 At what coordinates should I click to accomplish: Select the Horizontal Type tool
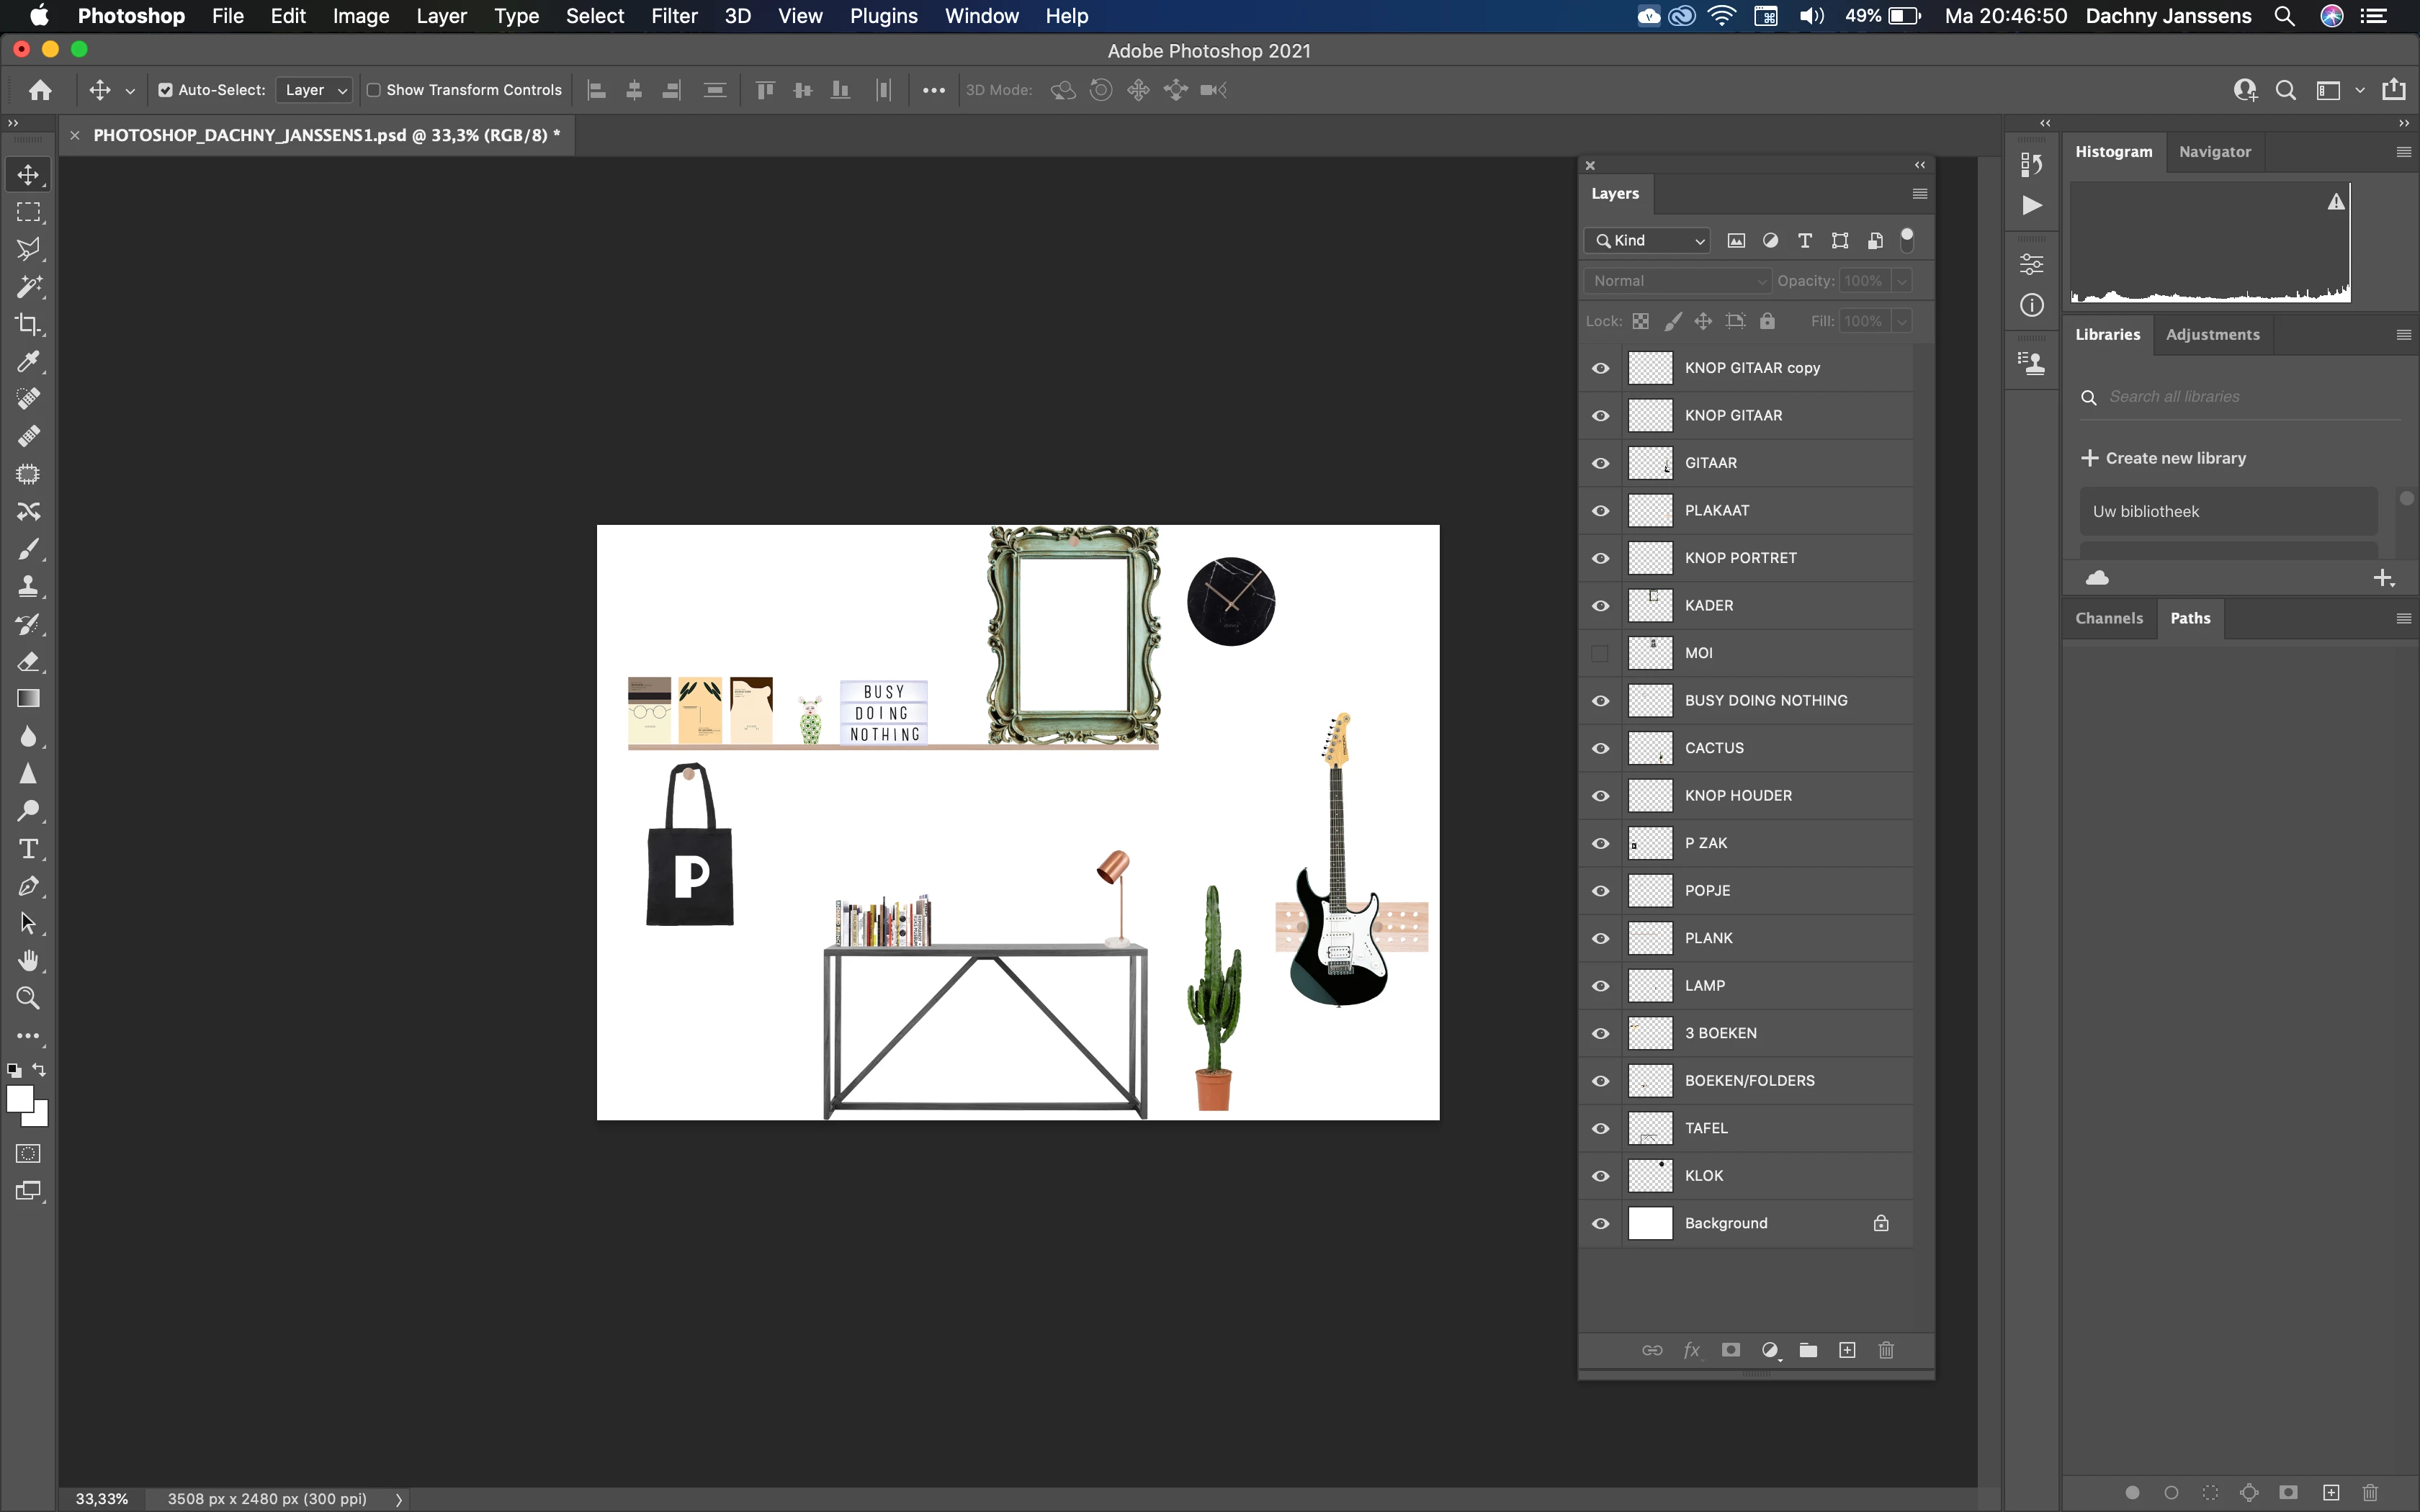(28, 849)
